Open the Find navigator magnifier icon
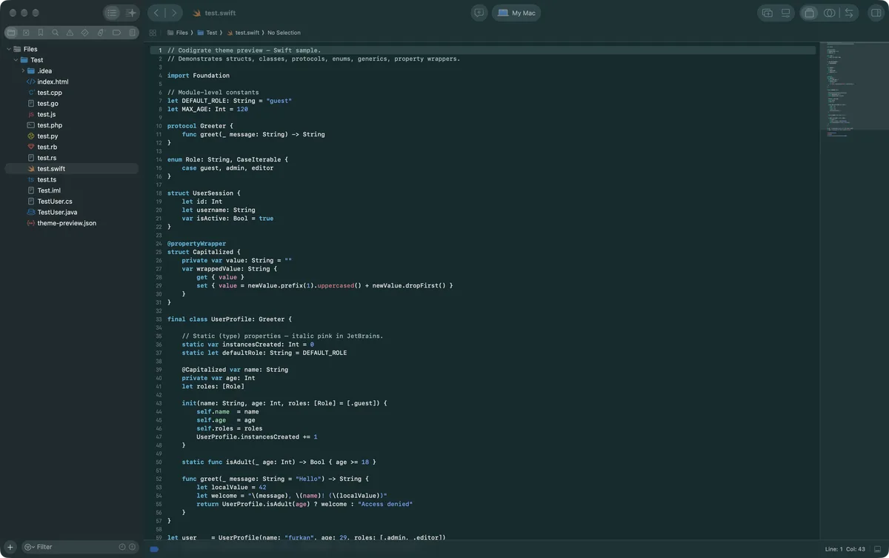The width and height of the screenshot is (889, 558). pyautogui.click(x=56, y=33)
